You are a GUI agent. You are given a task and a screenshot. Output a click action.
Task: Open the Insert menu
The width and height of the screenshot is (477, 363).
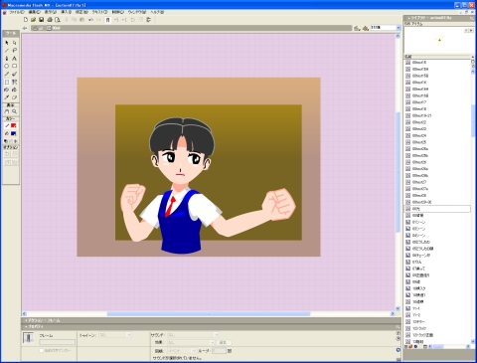click(x=66, y=12)
